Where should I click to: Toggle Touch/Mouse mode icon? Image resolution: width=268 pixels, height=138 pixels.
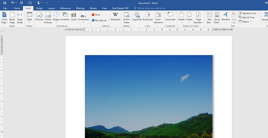pos(38,3)
